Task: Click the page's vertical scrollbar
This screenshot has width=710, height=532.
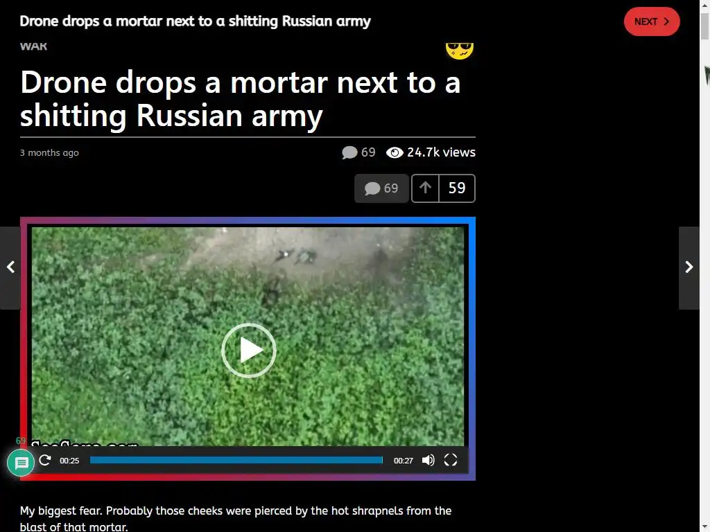Action: coord(704,266)
